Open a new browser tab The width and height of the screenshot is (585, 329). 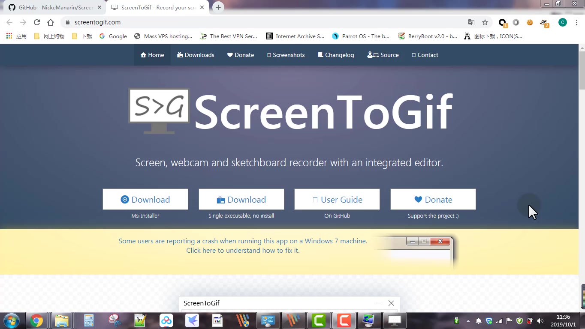(x=218, y=7)
